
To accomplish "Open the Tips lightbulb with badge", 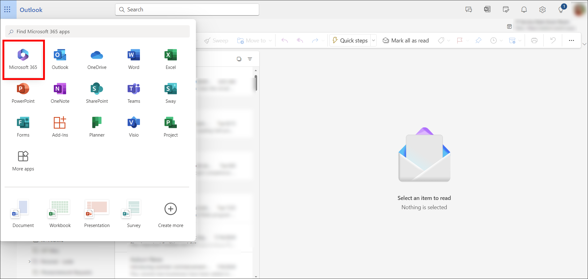I will (x=562, y=9).
